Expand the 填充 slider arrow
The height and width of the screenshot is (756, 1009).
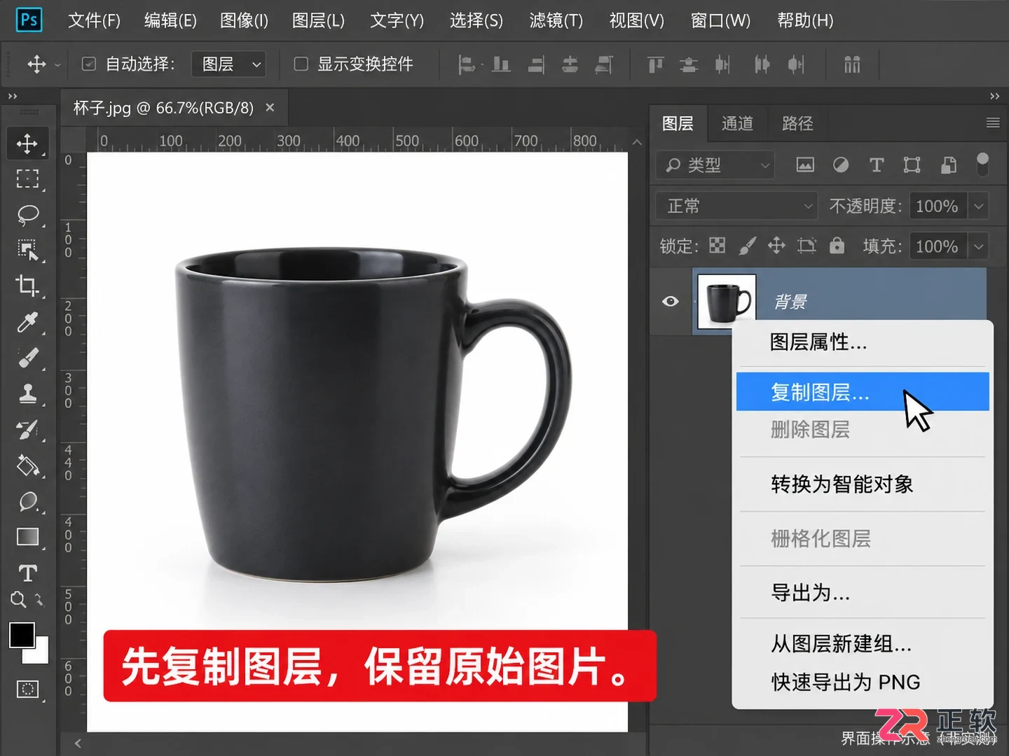click(978, 246)
